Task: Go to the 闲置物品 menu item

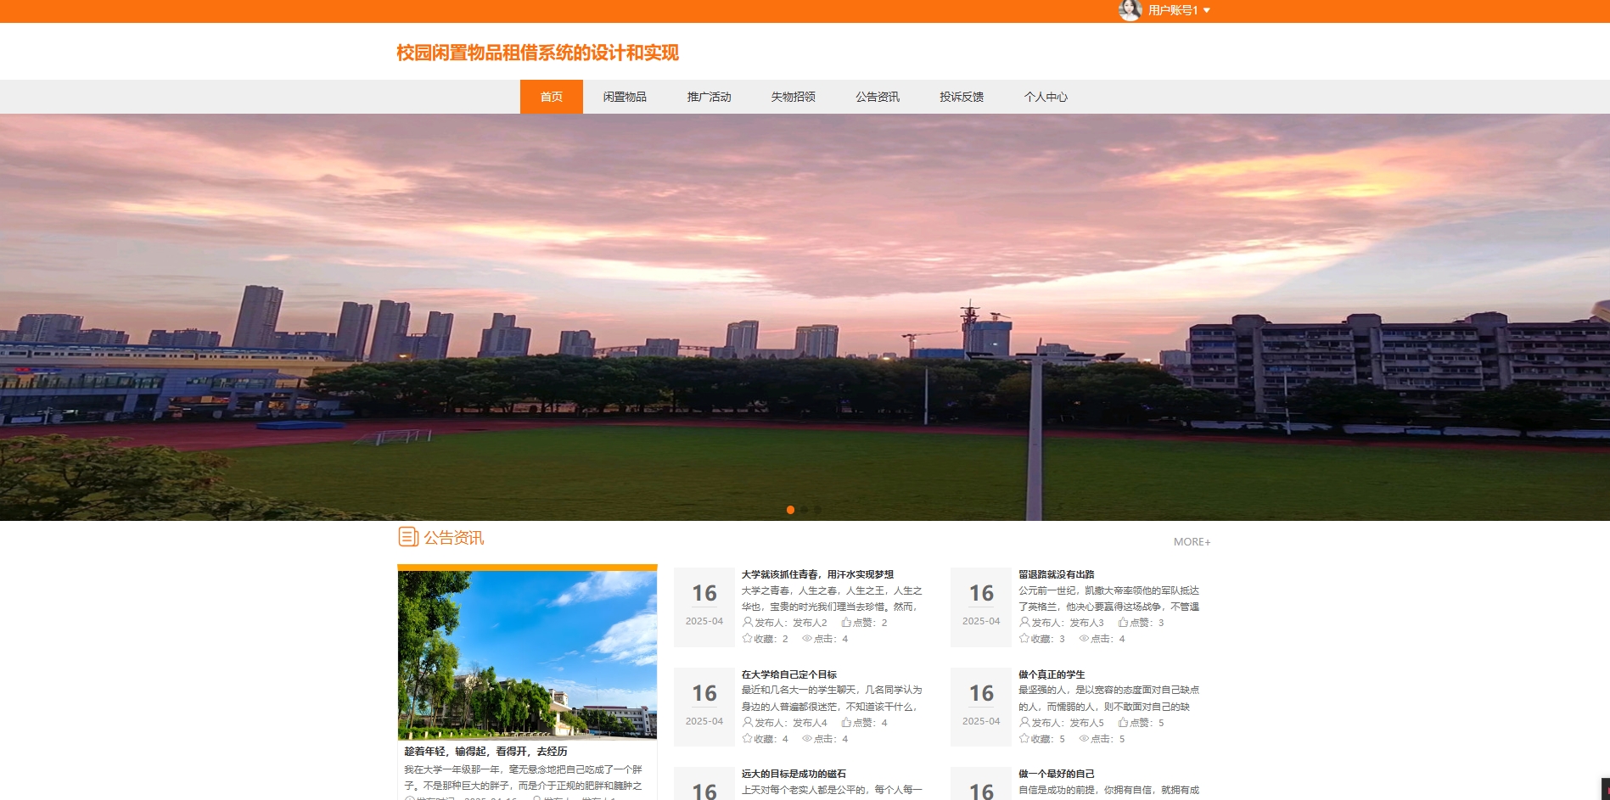Action: (625, 97)
